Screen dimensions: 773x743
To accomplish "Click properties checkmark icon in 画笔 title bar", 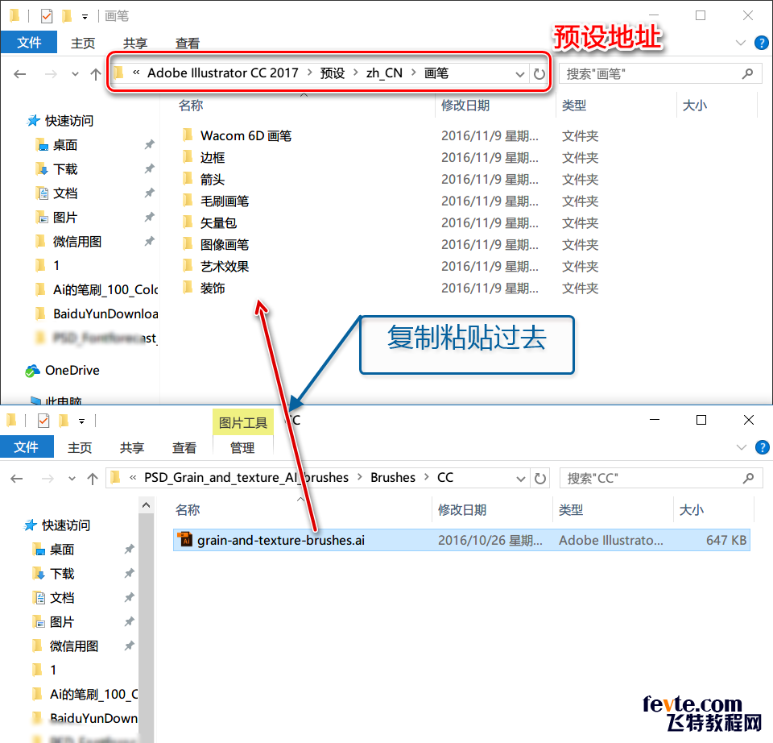I will pyautogui.click(x=47, y=16).
